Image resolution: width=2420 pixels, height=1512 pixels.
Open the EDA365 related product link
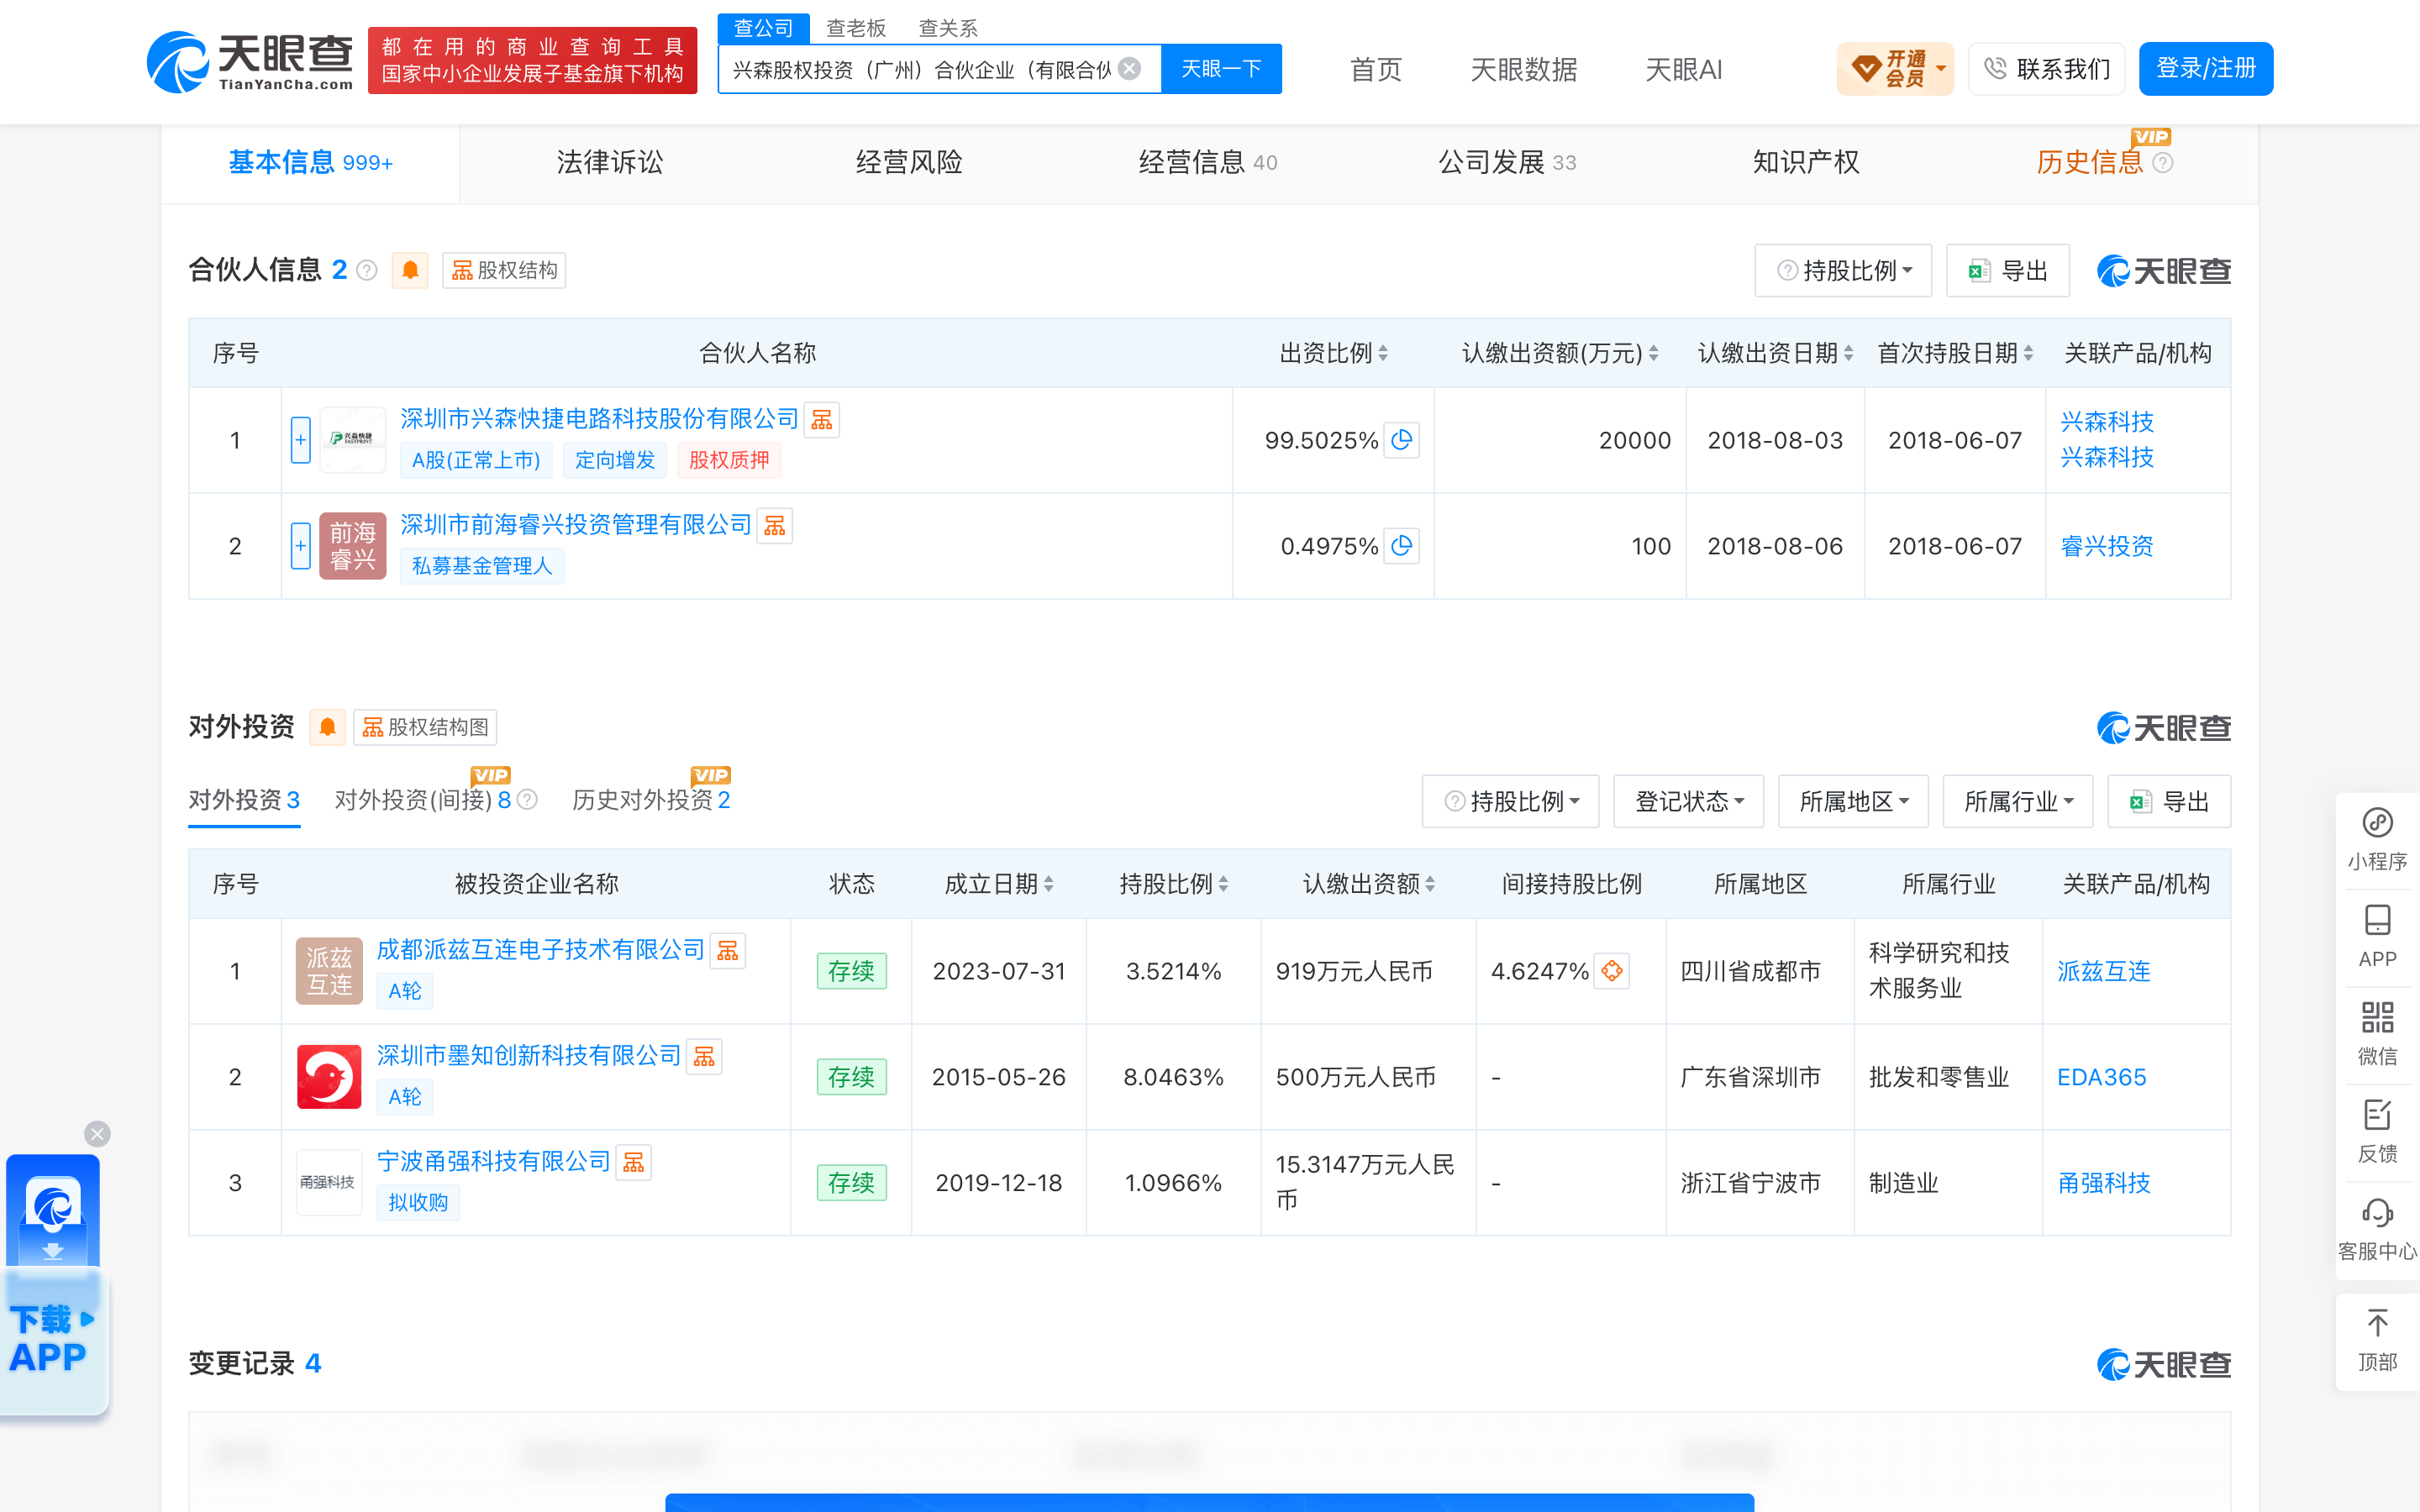coord(2101,1077)
